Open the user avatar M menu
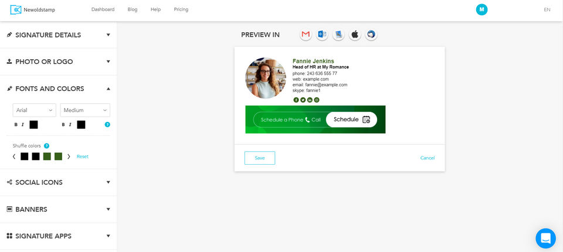Screen dimensions: 563x252 481,10
